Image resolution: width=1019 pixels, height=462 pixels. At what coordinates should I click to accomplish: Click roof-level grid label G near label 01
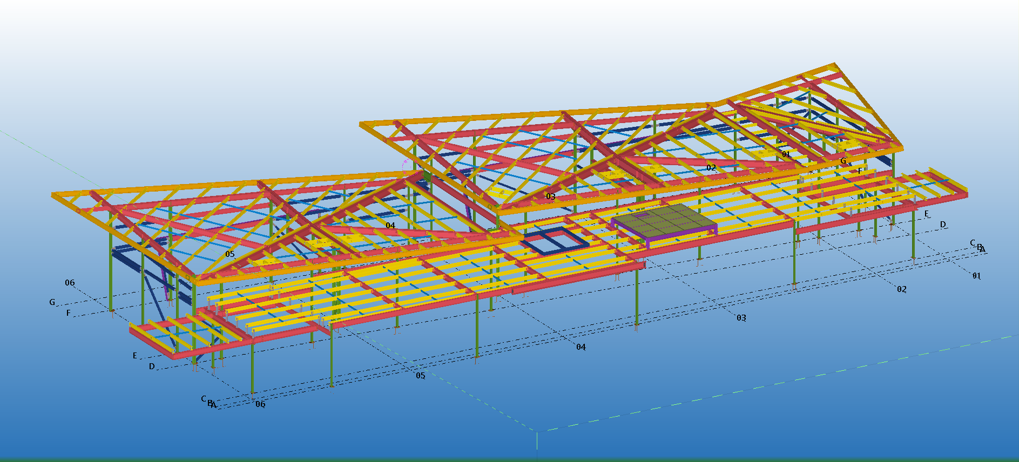coord(843,161)
